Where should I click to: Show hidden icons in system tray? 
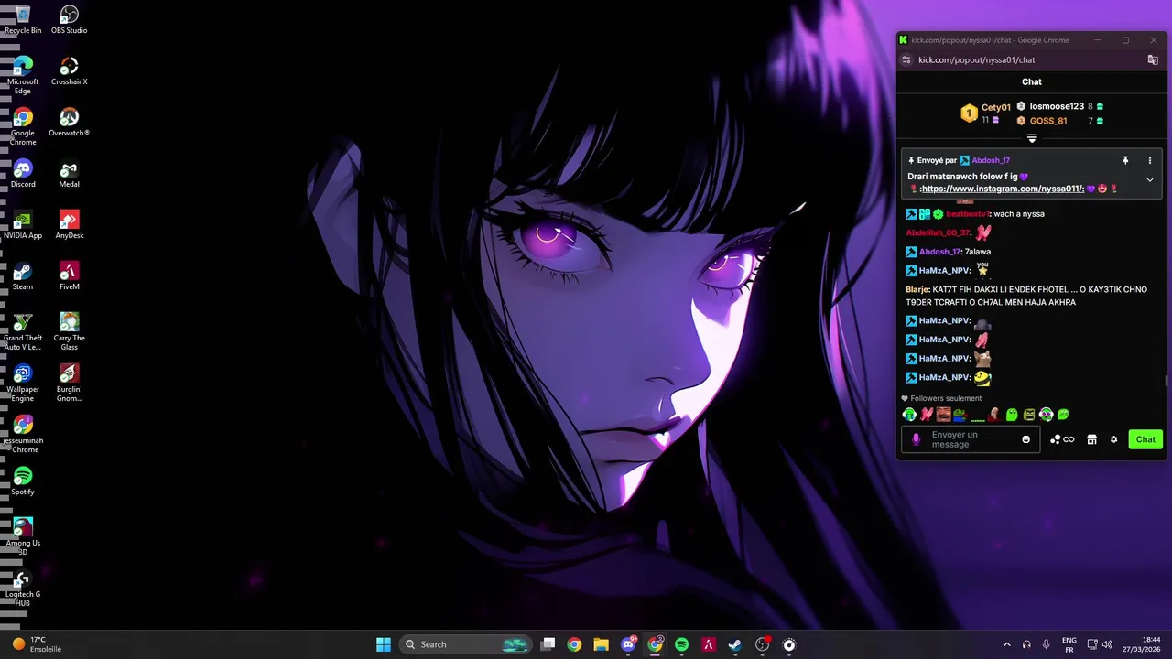(1007, 644)
